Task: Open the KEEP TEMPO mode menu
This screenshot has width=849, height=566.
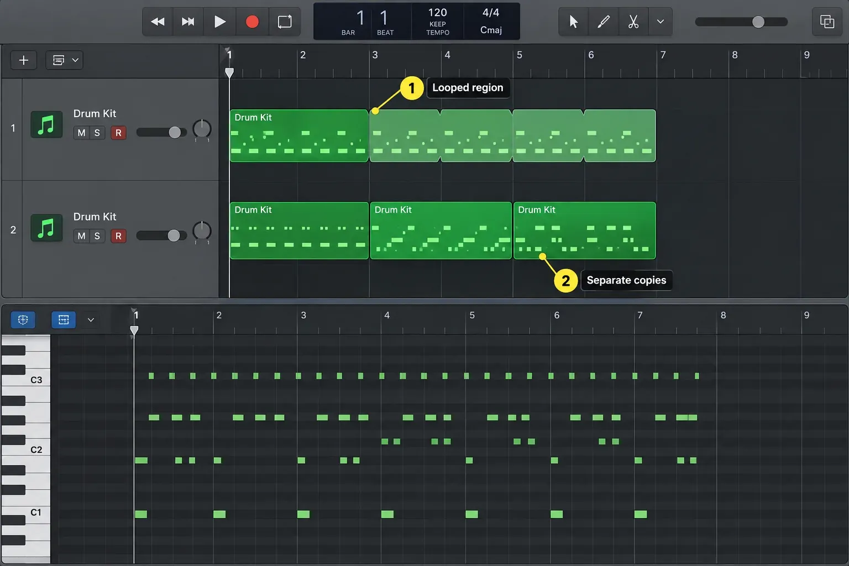Action: (438, 28)
